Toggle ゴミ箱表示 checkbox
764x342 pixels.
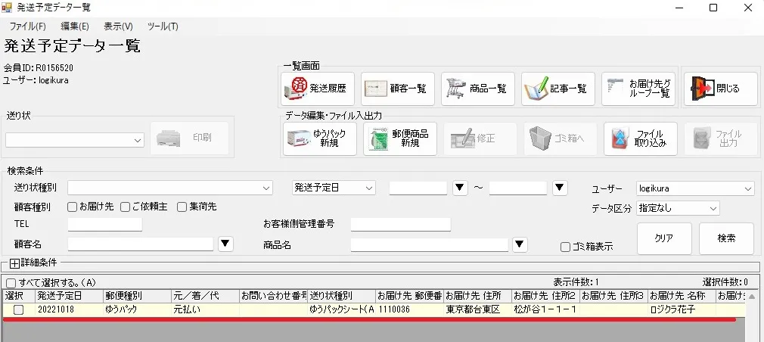tap(565, 247)
